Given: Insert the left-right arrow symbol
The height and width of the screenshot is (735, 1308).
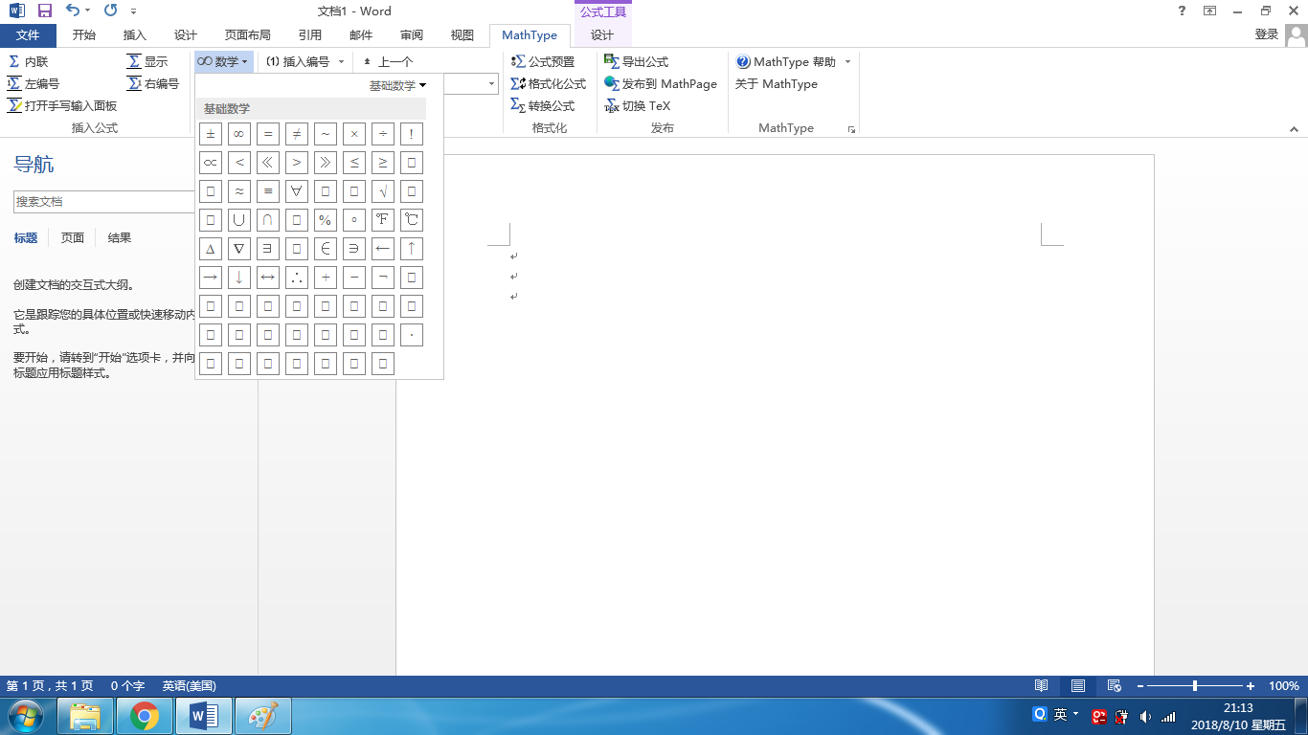Looking at the screenshot, I should pyautogui.click(x=268, y=278).
